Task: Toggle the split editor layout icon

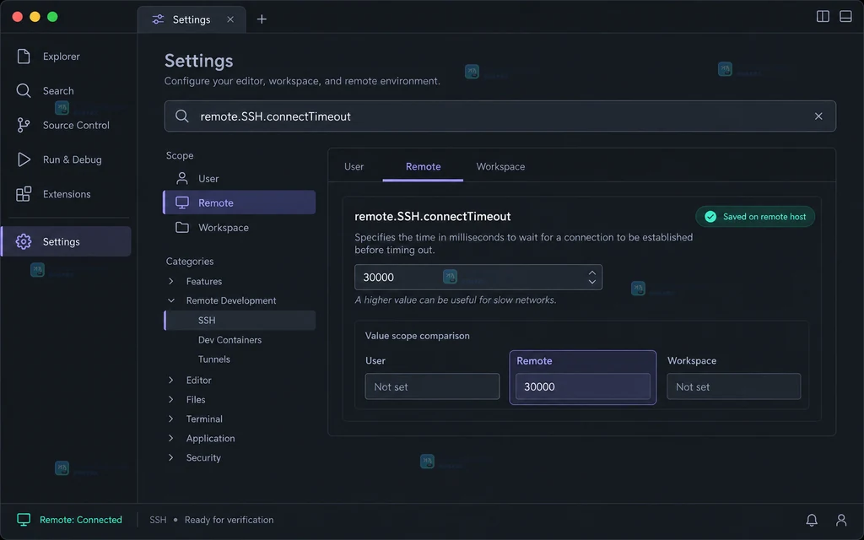Action: click(823, 17)
